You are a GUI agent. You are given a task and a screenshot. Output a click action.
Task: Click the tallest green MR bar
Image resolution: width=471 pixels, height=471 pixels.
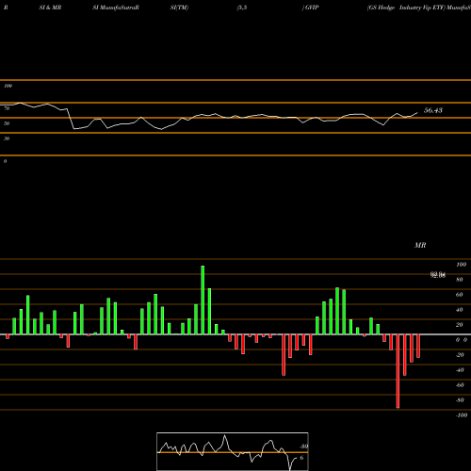coord(203,300)
